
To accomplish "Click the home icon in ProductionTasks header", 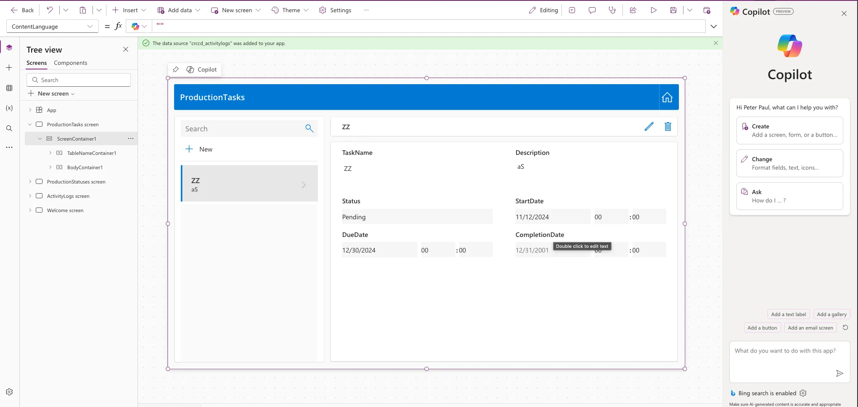I will [667, 97].
